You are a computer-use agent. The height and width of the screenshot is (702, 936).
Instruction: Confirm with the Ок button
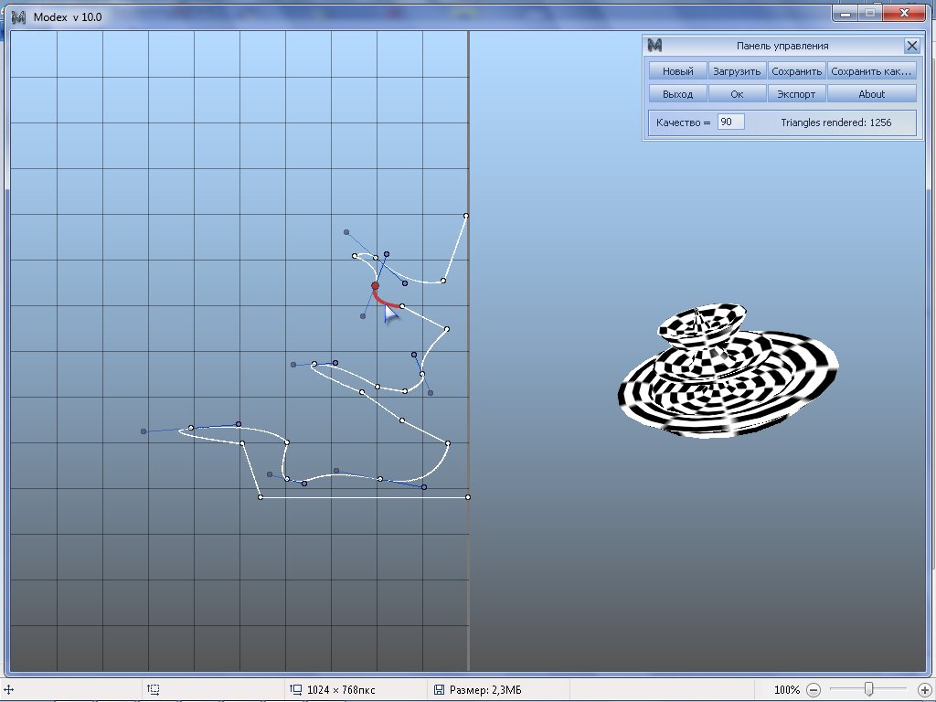click(737, 94)
